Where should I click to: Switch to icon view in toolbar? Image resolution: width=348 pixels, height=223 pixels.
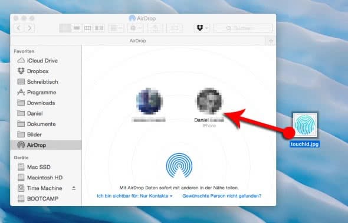pyautogui.click(x=65, y=28)
